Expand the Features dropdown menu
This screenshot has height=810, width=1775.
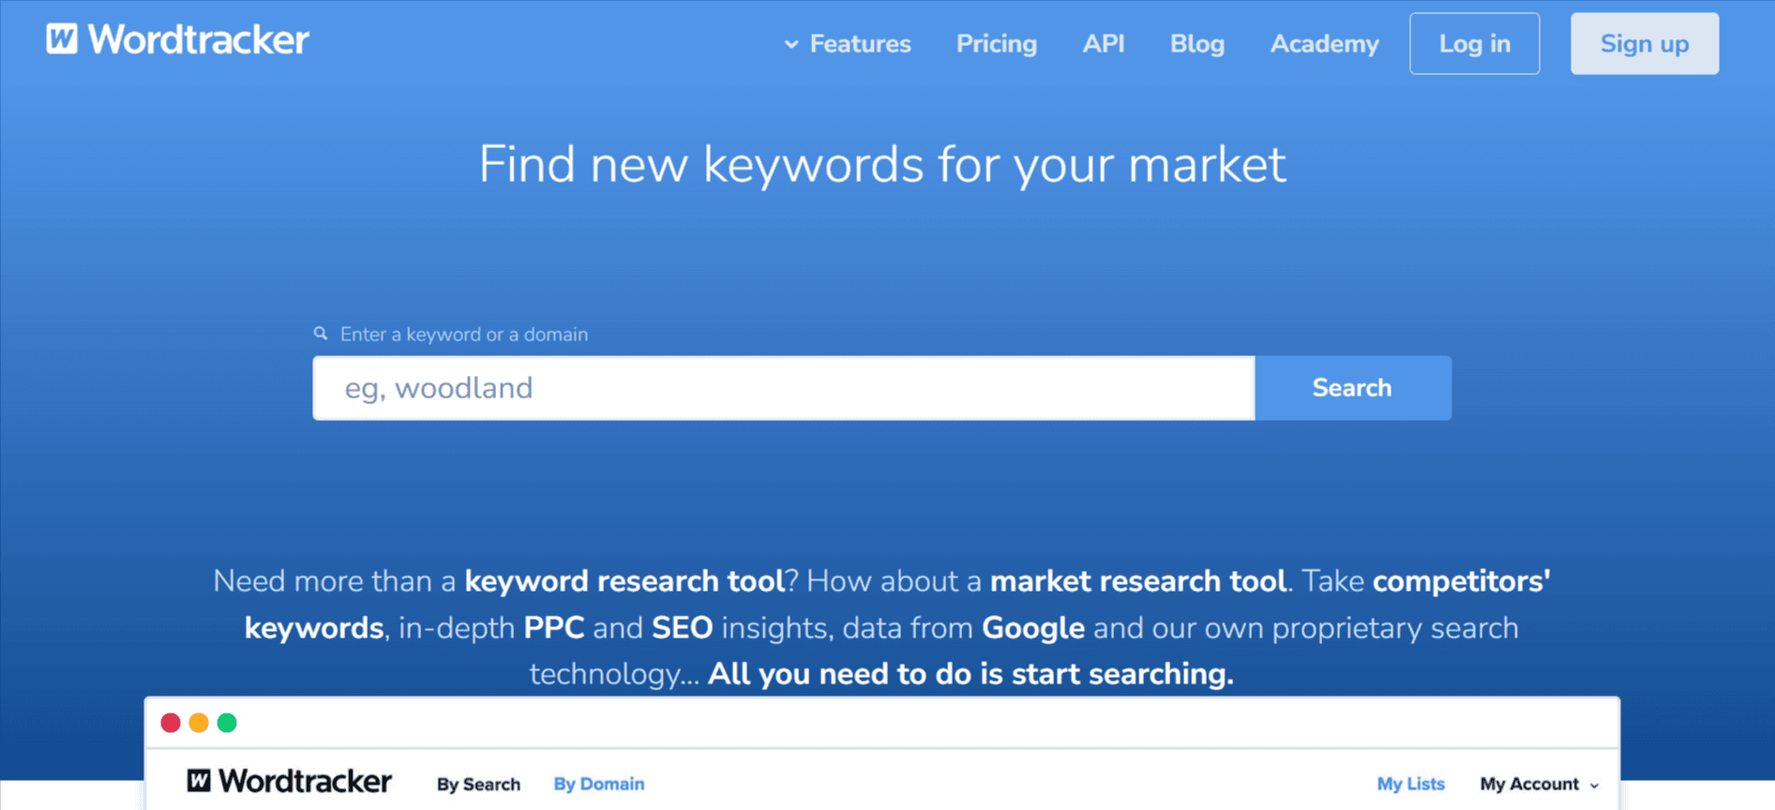[859, 43]
